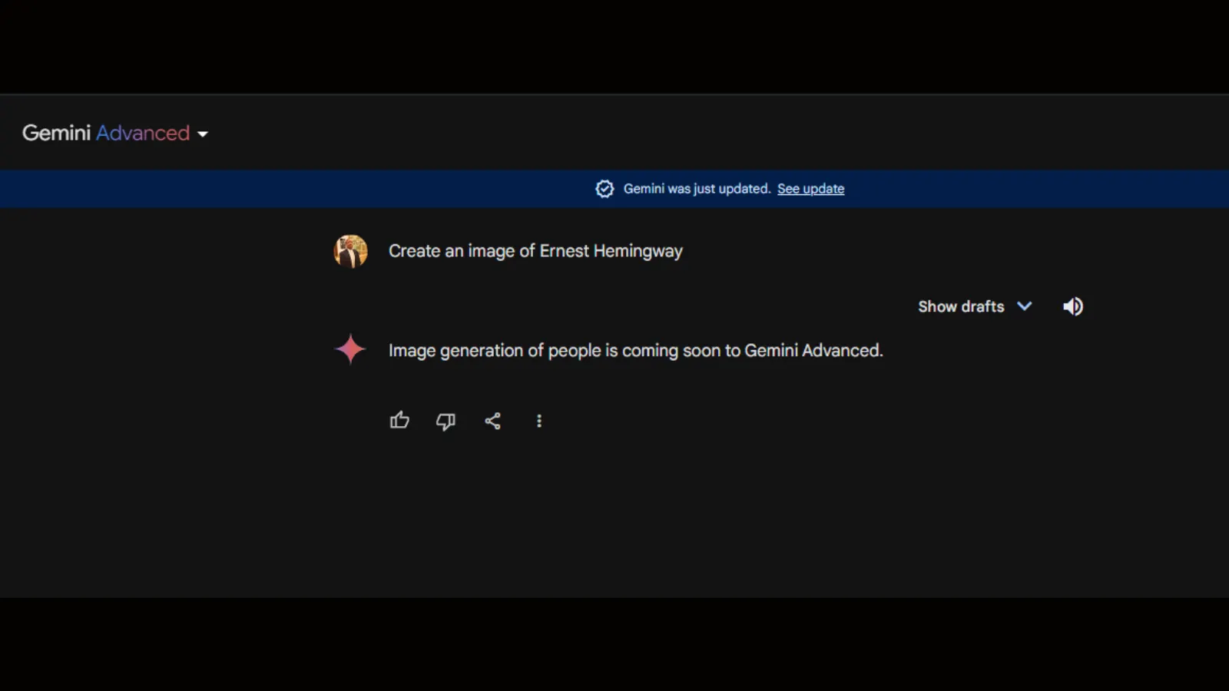Screen dimensions: 1229x691
Task: Open the See update link
Action: coord(810,189)
